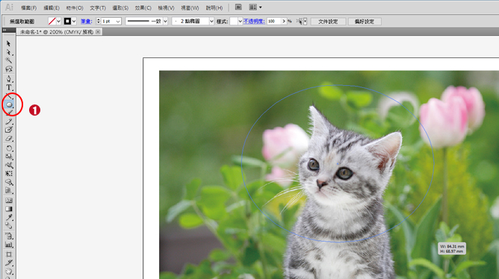
Task: Click the 文件設定 button
Action: click(x=328, y=22)
